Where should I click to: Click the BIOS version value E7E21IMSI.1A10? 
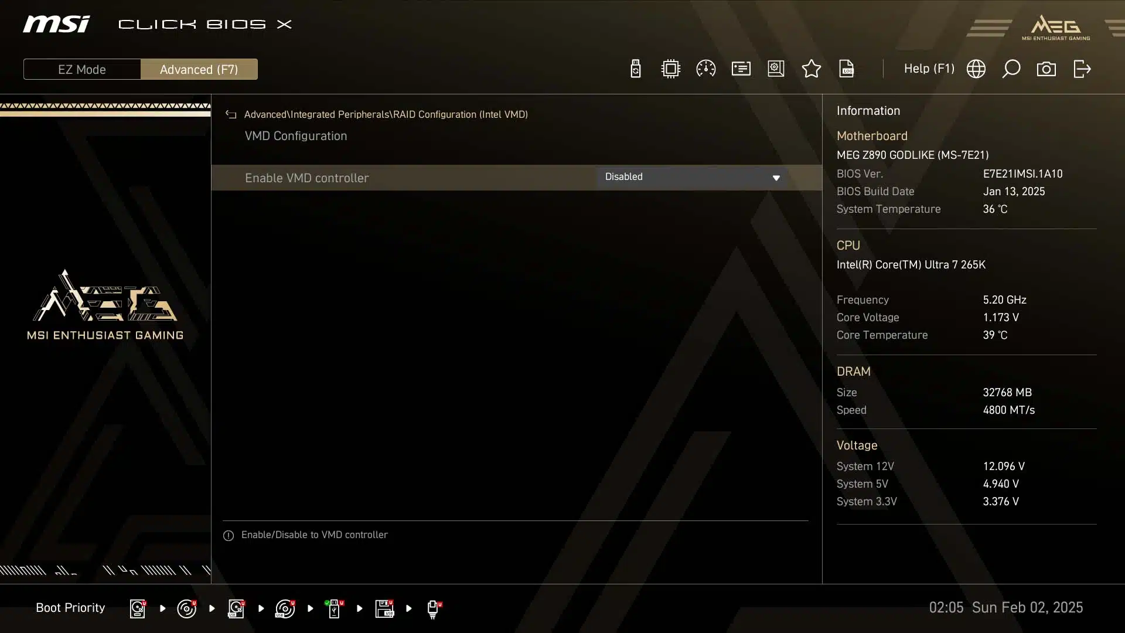pyautogui.click(x=1022, y=173)
